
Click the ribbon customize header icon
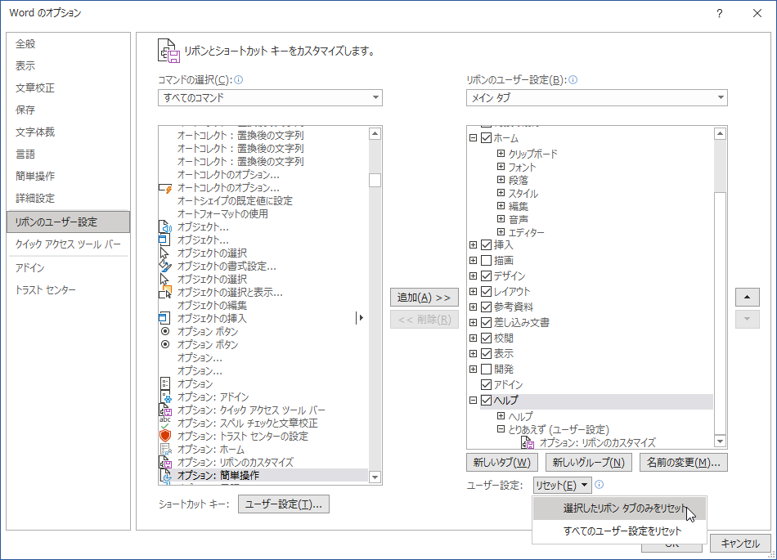[168, 51]
